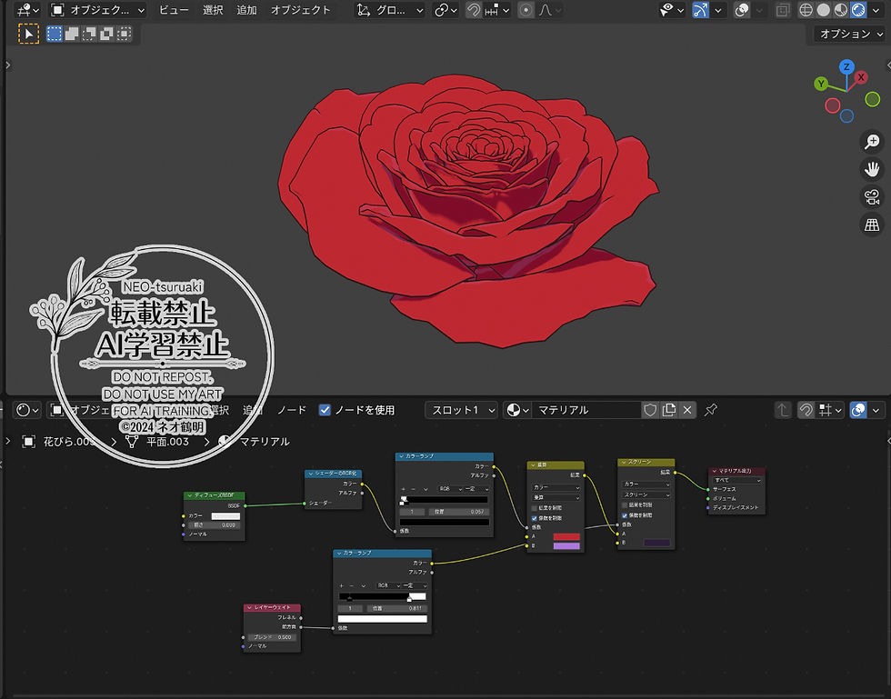Choose the extend selection mode

tap(72, 35)
